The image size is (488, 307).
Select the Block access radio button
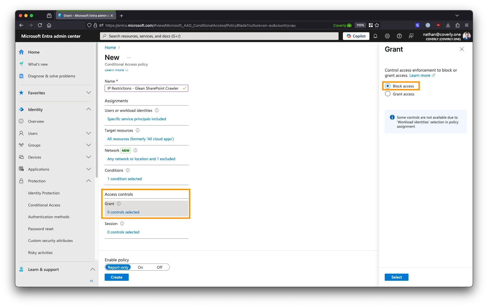388,86
